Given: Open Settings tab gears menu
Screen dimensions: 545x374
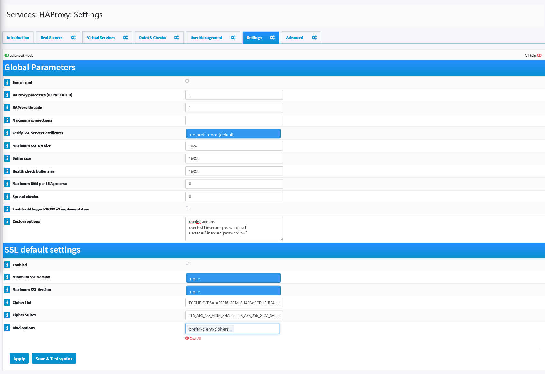Looking at the screenshot, I should point(272,38).
